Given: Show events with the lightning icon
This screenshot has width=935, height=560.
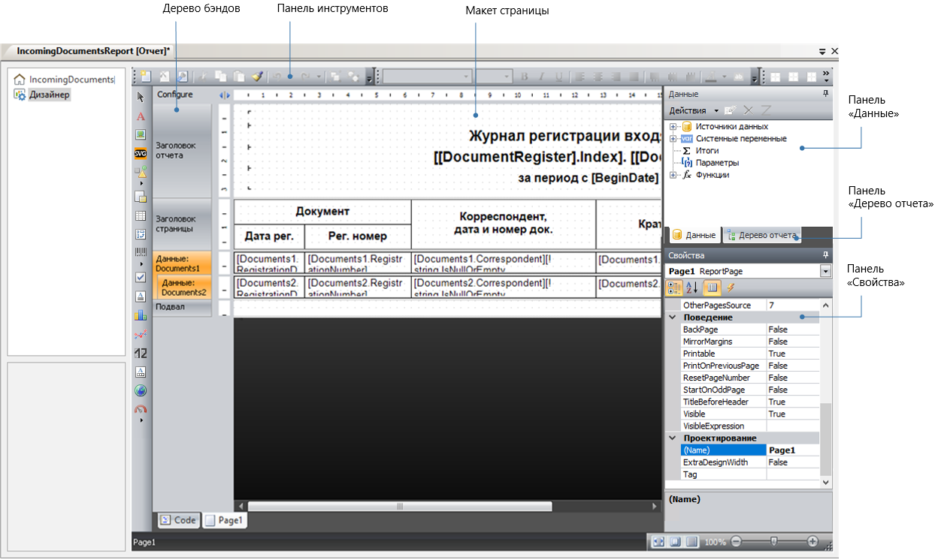Looking at the screenshot, I should click(730, 288).
